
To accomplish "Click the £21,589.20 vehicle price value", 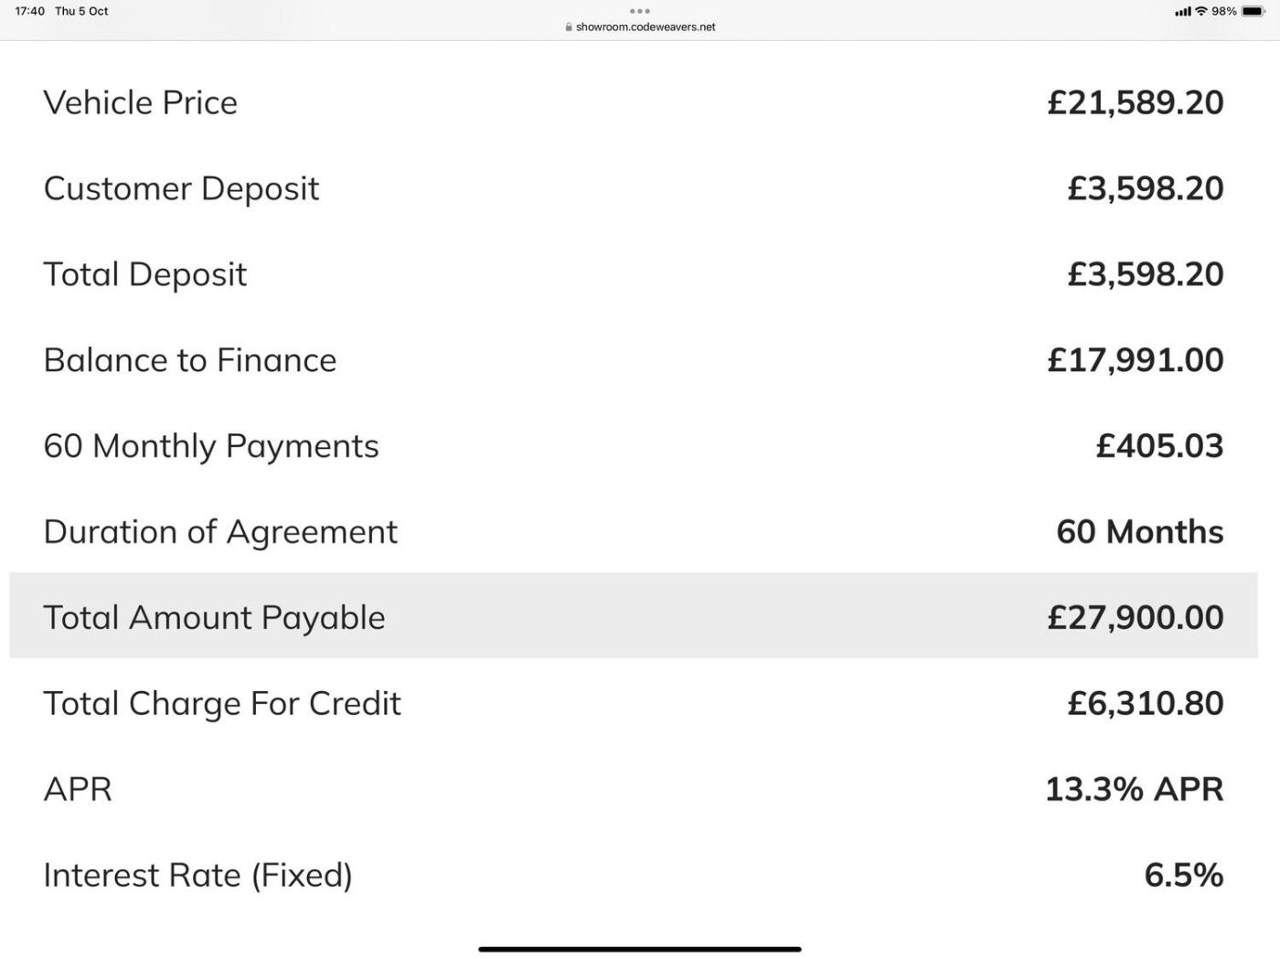I will coord(1135,102).
